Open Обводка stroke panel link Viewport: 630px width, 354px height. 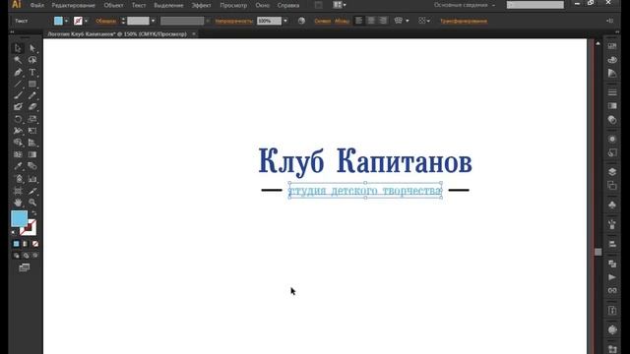point(105,21)
